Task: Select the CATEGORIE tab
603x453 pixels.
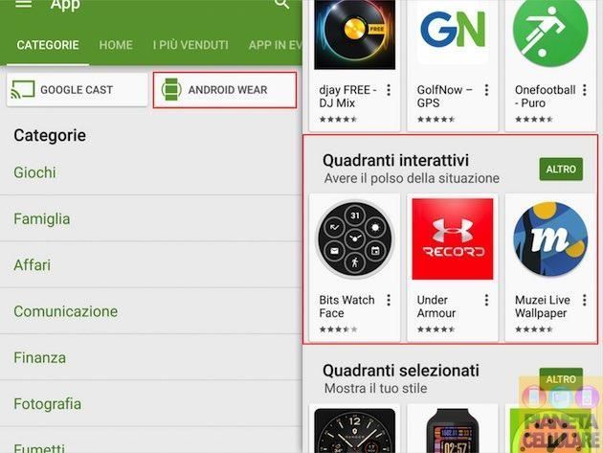Action: (x=48, y=45)
